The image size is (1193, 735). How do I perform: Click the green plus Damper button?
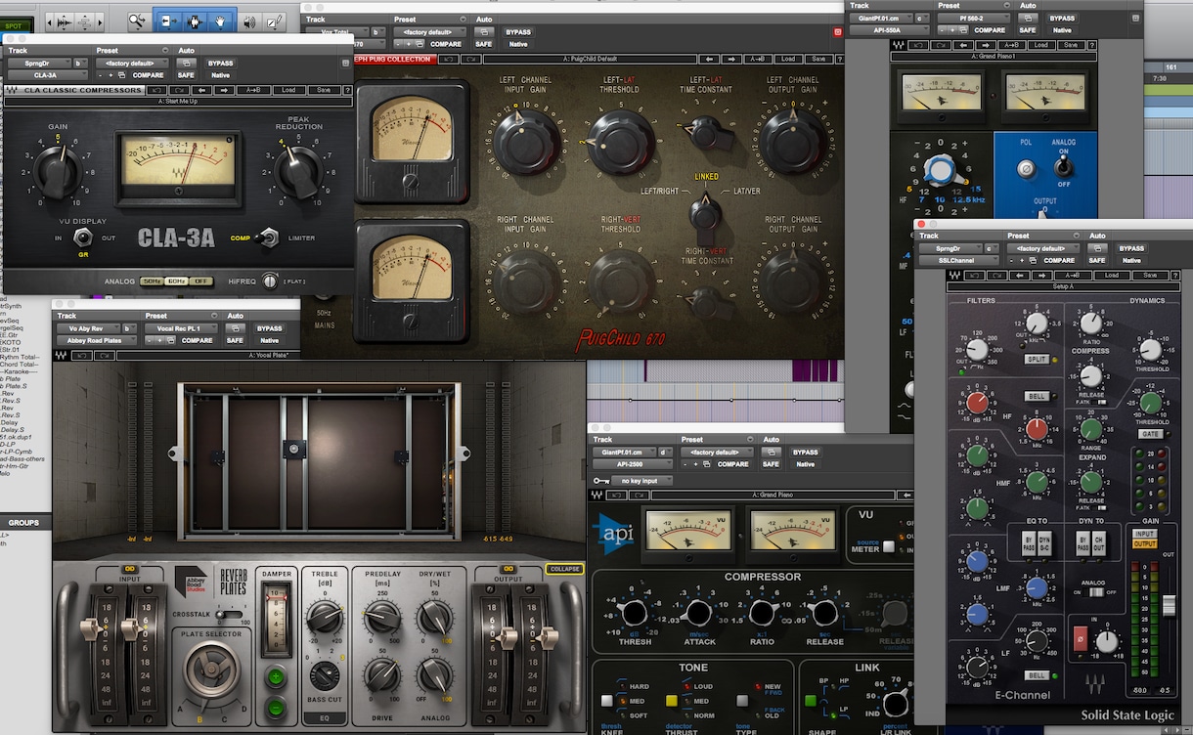pyautogui.click(x=276, y=675)
